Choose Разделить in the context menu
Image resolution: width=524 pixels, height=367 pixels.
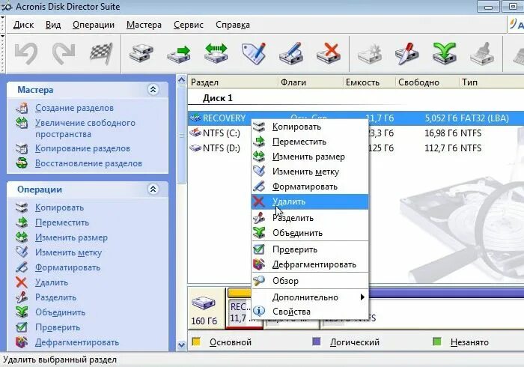point(310,218)
